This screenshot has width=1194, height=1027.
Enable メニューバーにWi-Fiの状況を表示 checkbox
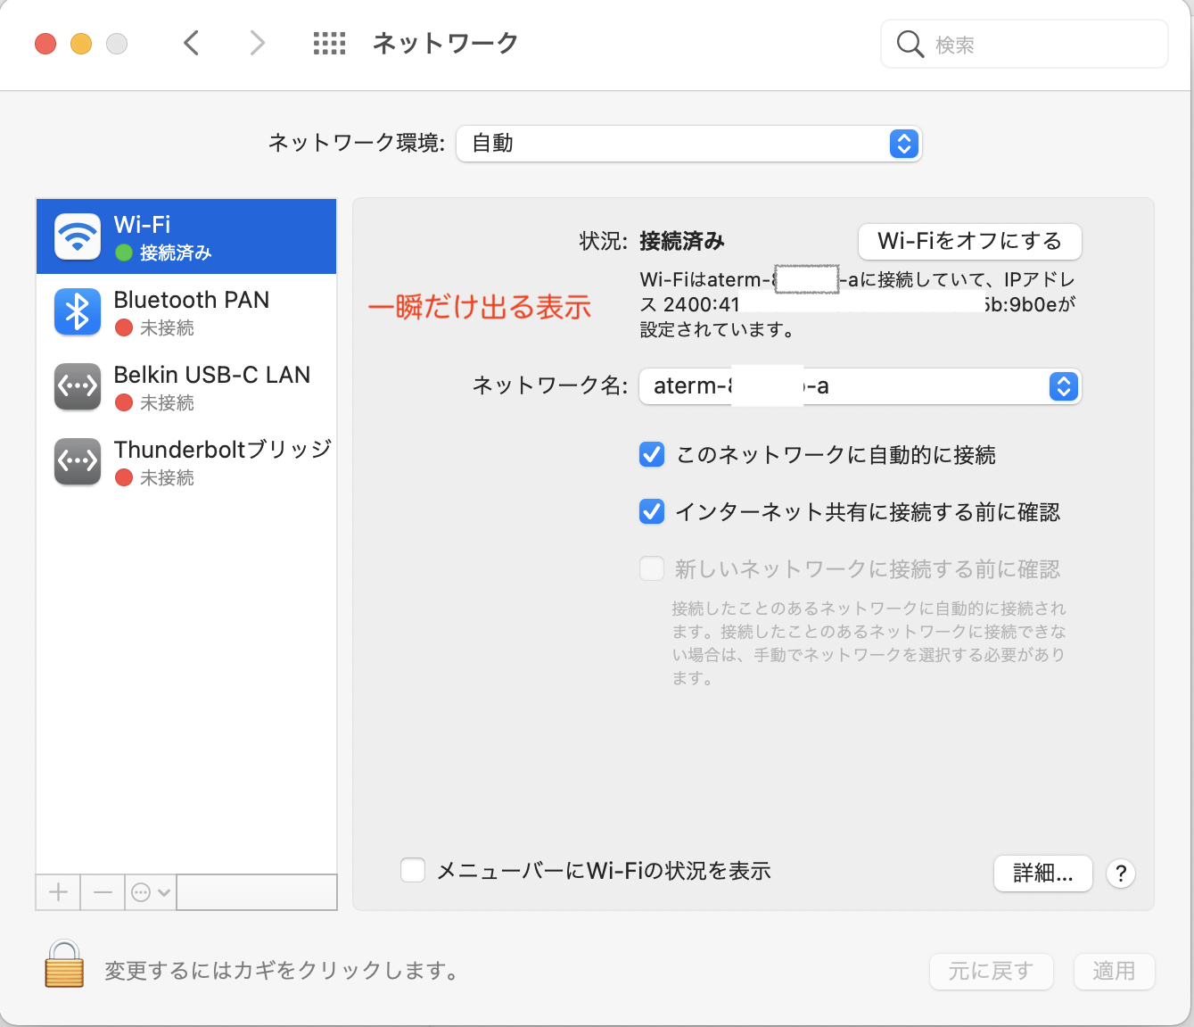point(413,871)
